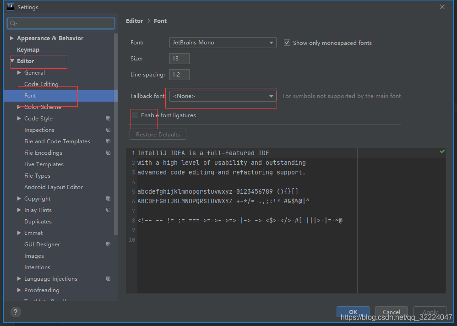
Task: Click preview line 'advanced code editing and refactoring support.'
Action: 221,172
